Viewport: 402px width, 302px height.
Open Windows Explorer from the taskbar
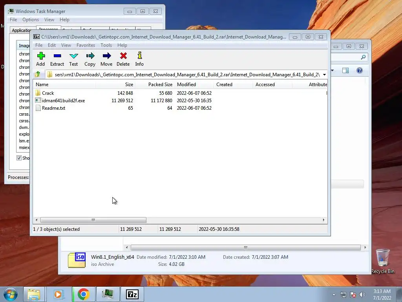[34, 294]
